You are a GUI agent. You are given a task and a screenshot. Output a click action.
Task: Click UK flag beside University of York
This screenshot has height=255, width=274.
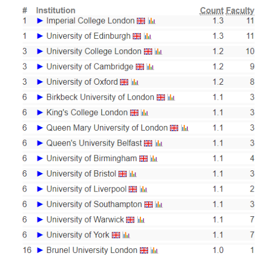click(116, 235)
